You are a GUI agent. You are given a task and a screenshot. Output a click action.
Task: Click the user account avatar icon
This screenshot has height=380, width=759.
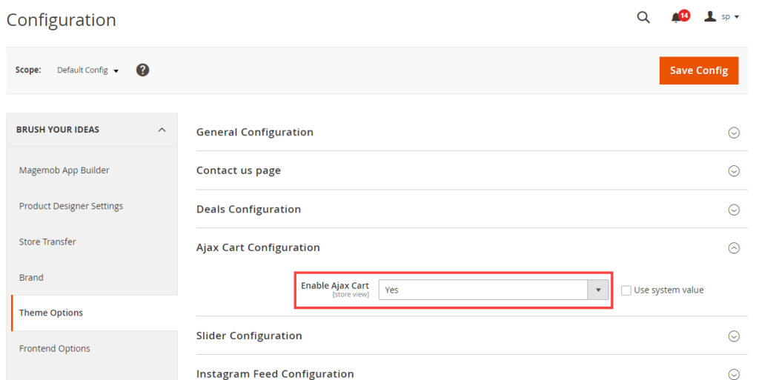[710, 16]
